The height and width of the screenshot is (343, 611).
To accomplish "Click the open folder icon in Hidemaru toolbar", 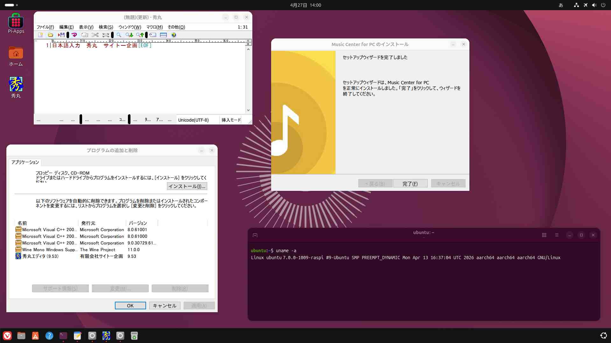I will [50, 35].
